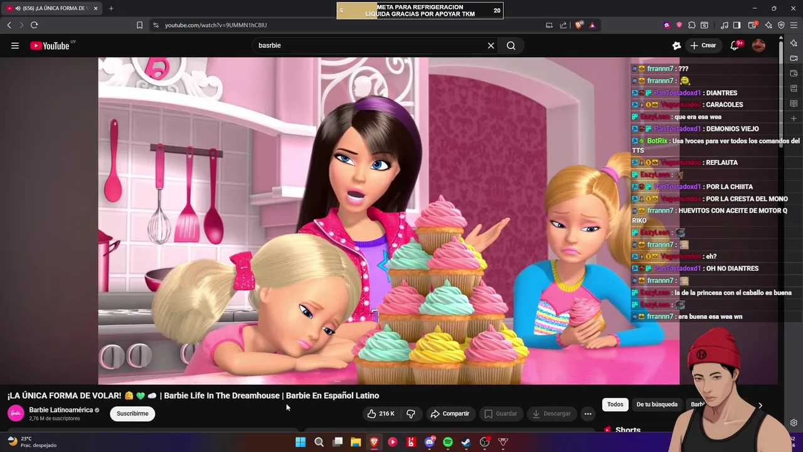Screen dimensions: 803x452
Task: Reload the current page
Action: [x=34, y=25]
